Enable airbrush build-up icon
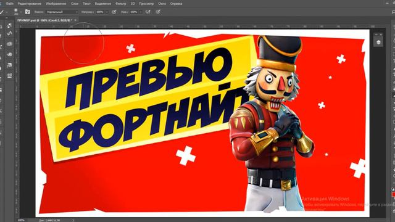Screen dimensions: 395x222 [148, 12]
